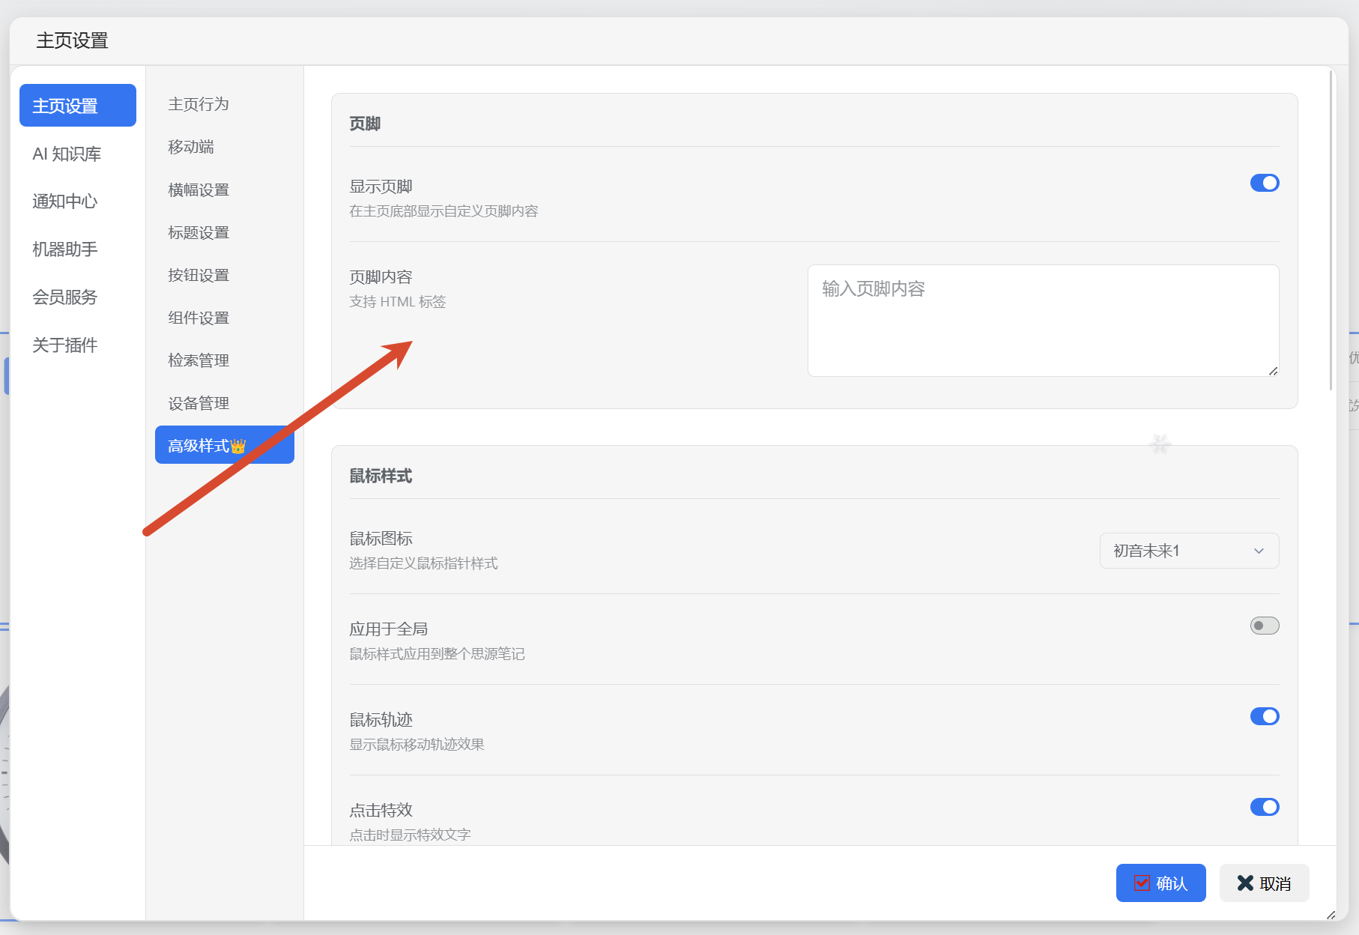Click the 取消 cancel button
The image size is (1359, 935).
[x=1264, y=883]
